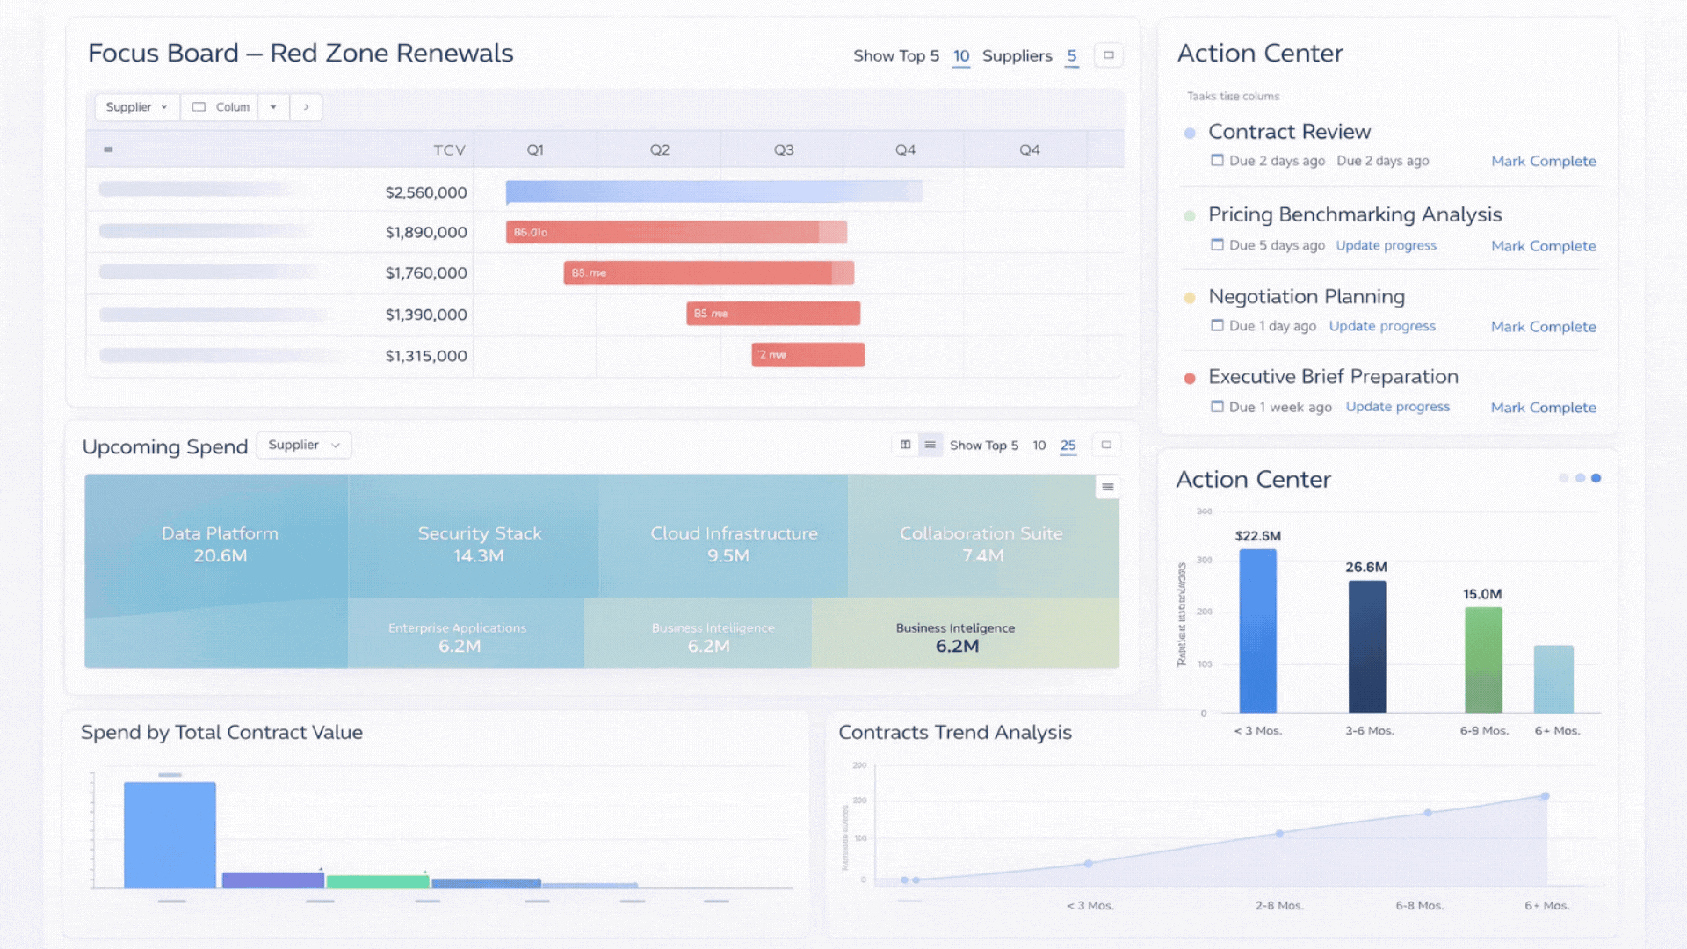Switch Focus Board to Show Top 10

[x=961, y=55]
